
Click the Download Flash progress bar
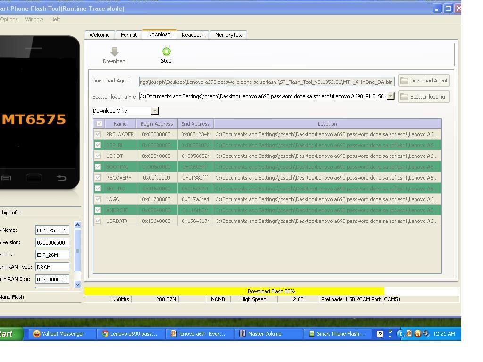coord(271,291)
